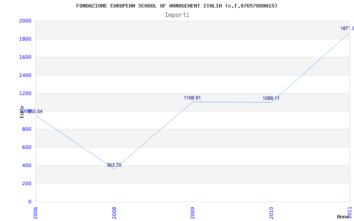The width and height of the screenshot is (354, 221).
Task: Click the 2000 y-axis tick label
Action: (x=25, y=21)
